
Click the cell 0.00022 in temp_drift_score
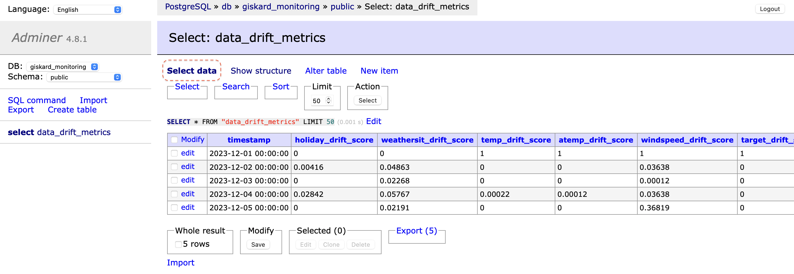click(516, 194)
